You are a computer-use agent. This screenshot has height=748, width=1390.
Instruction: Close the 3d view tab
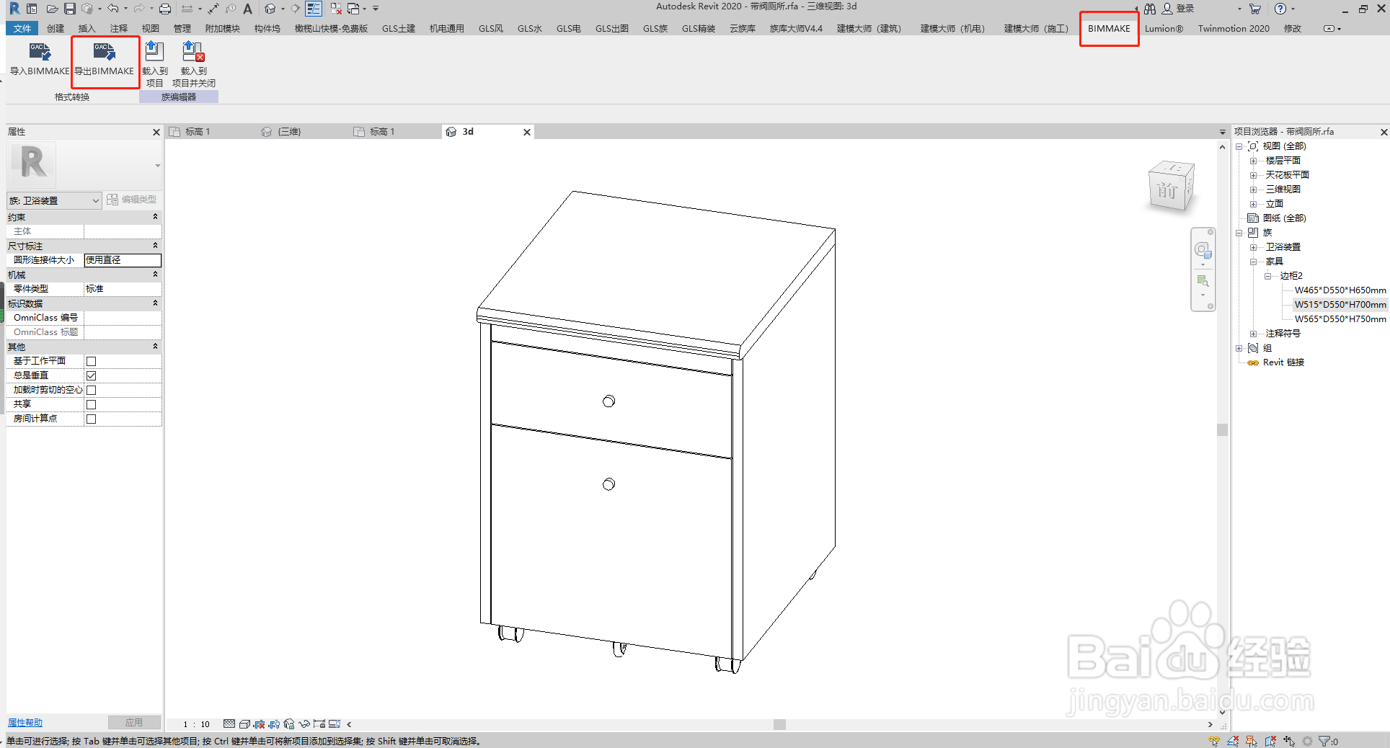click(x=527, y=132)
